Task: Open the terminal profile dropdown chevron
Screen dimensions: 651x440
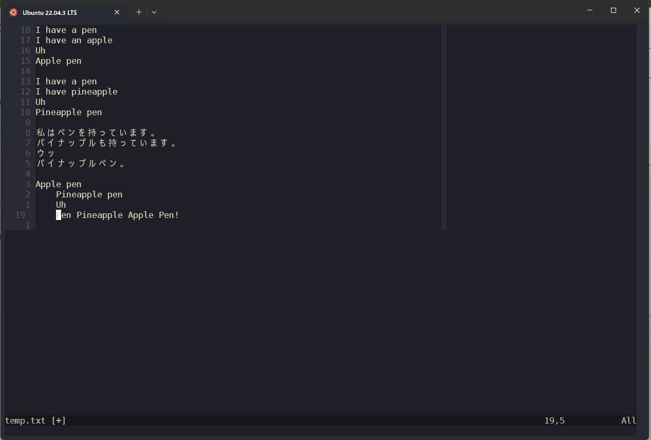Action: tap(154, 12)
